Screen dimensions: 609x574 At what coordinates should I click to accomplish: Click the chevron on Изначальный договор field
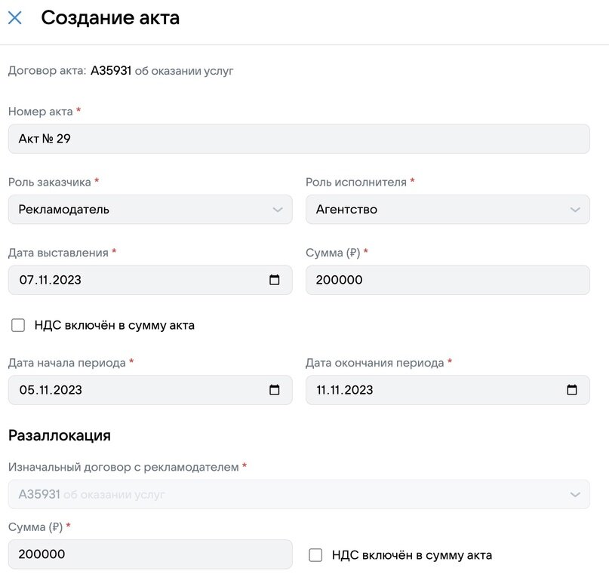[x=574, y=494]
